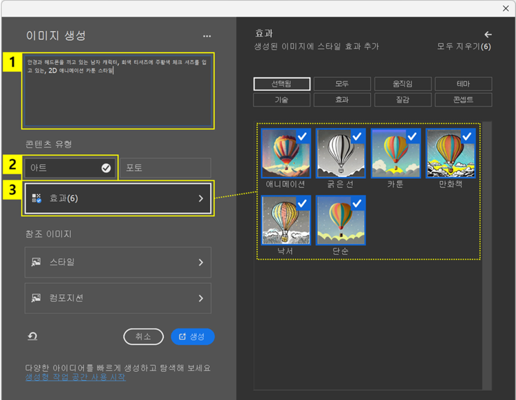The height and width of the screenshot is (400, 516).
Task: Close the dialog with the X button
Action: pos(506,8)
